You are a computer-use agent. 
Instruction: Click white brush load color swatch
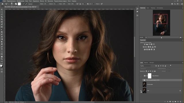pos(19,4)
